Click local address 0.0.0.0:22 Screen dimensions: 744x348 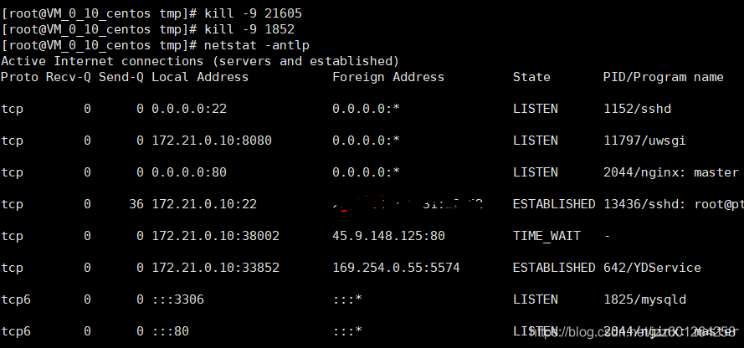click(189, 109)
